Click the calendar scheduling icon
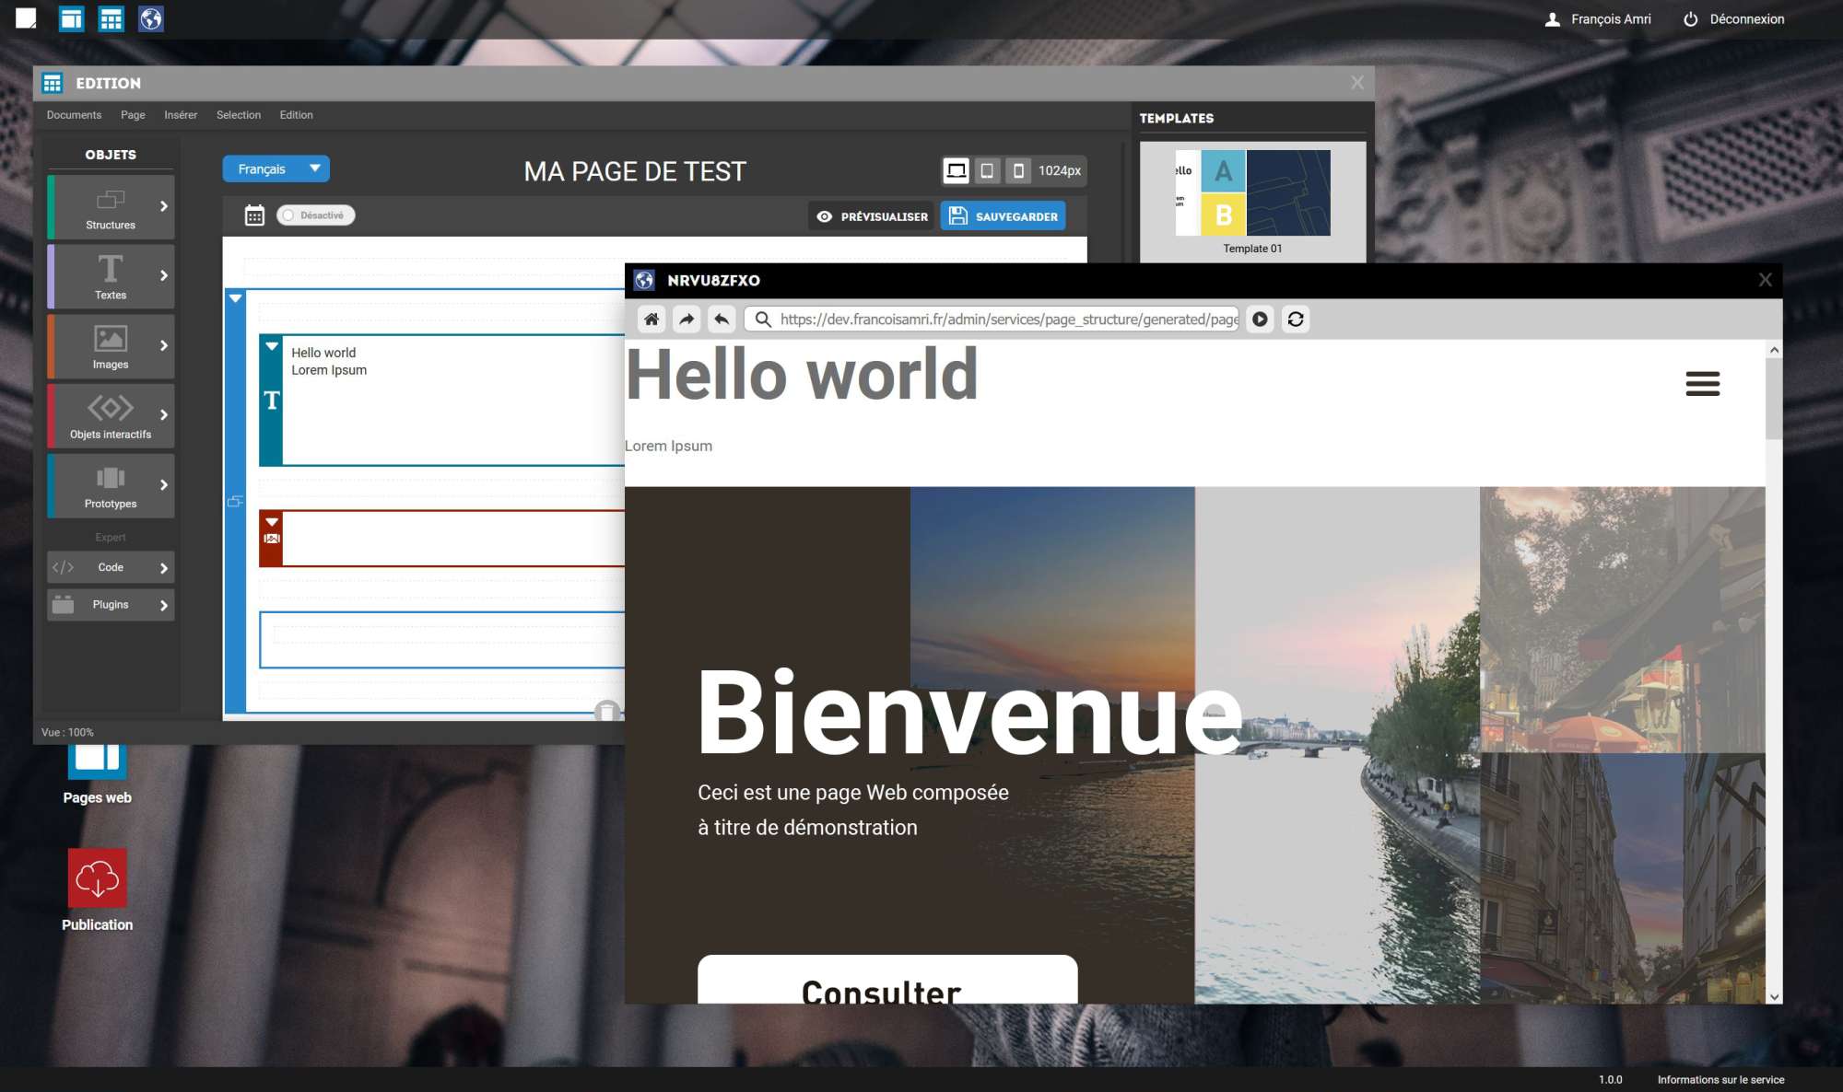1843x1092 pixels. pos(254,215)
